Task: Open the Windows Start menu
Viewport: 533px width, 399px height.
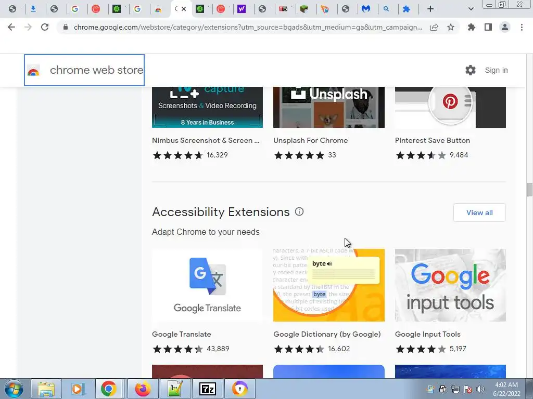Action: tap(14, 389)
